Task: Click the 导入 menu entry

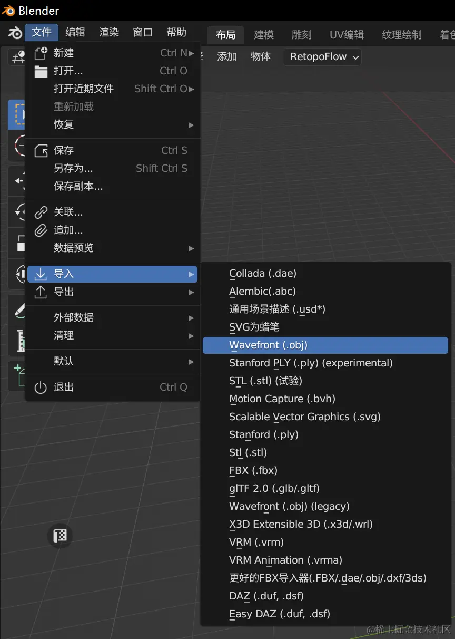Action: point(113,274)
